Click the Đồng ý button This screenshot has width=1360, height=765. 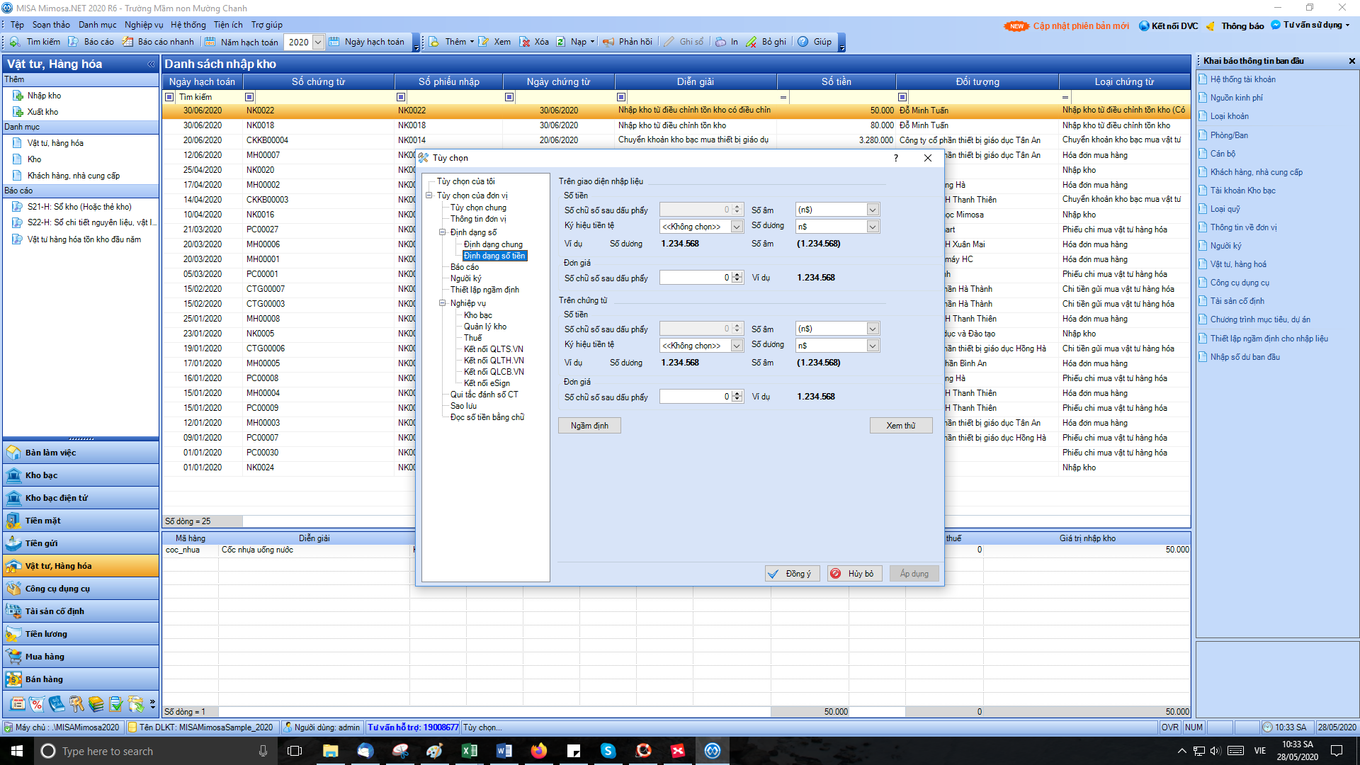(793, 574)
